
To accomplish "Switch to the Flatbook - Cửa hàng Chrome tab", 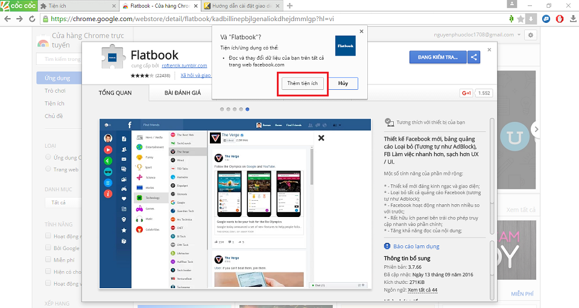I will [x=160, y=6].
